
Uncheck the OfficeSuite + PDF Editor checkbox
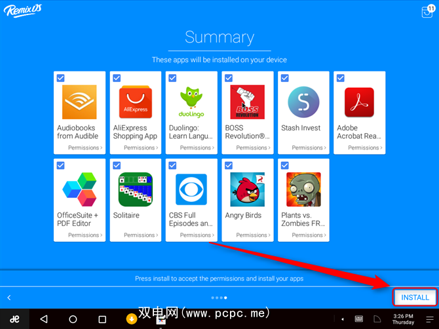(x=60, y=165)
